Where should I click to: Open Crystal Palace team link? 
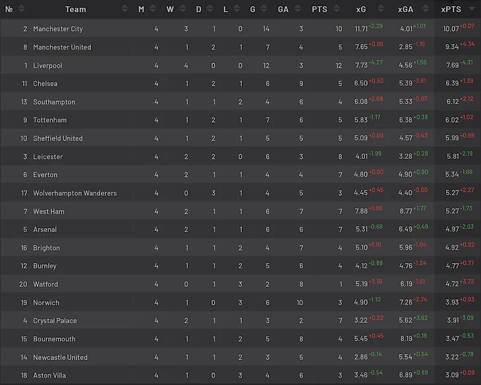pos(55,321)
